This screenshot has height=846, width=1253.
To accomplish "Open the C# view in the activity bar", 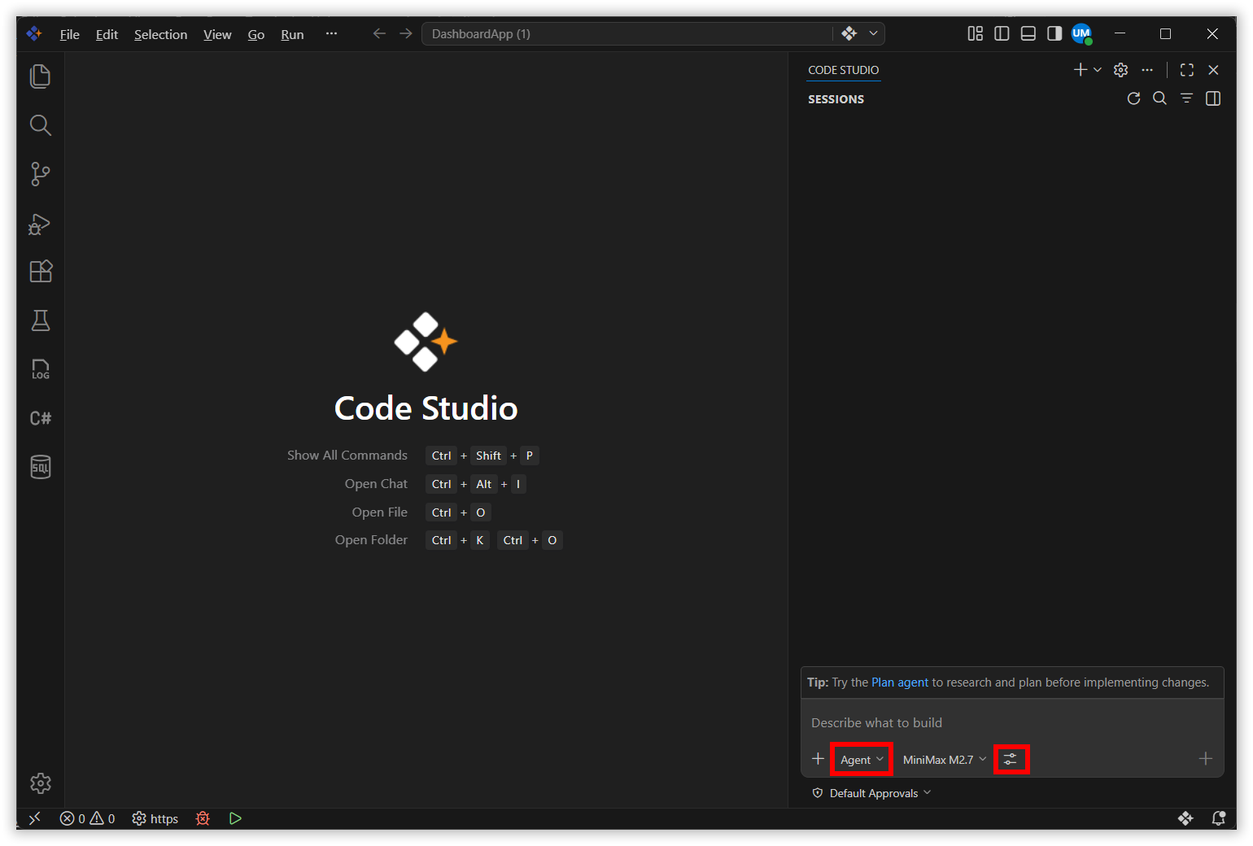I will (x=40, y=418).
